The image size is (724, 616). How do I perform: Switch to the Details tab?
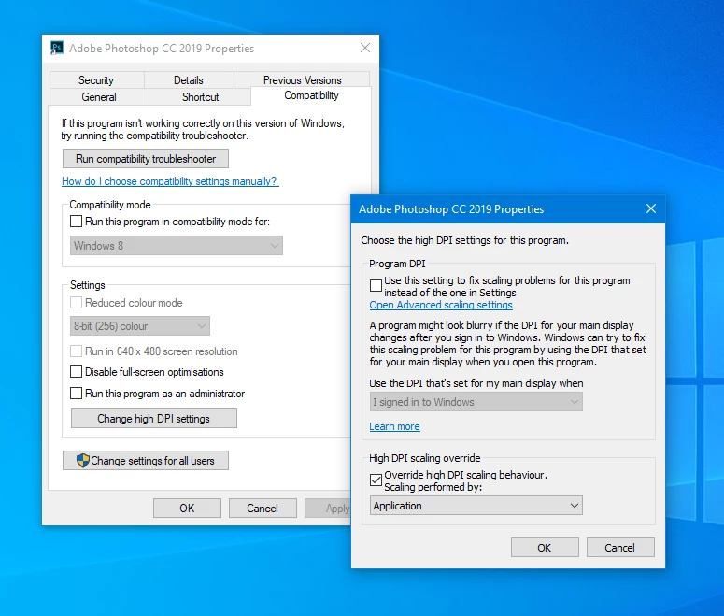189,80
